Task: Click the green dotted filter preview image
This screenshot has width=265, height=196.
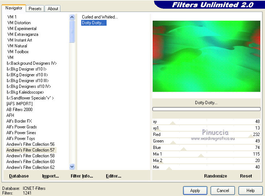Action: tap(206, 56)
